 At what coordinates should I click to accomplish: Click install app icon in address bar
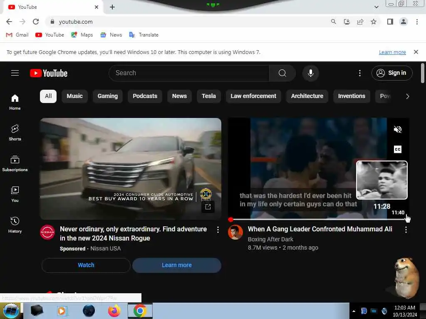(x=347, y=22)
